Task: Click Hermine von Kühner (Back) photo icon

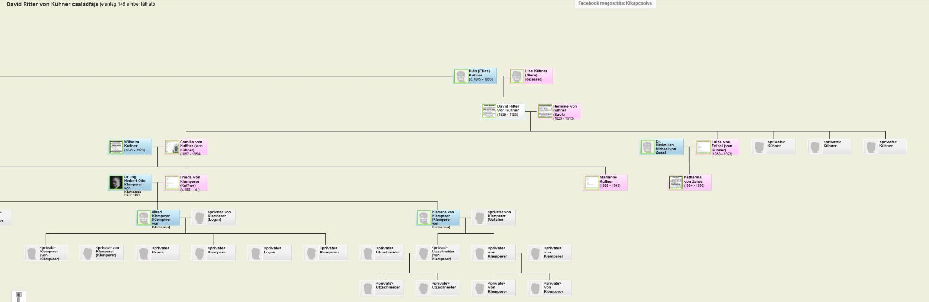Action: (545, 111)
